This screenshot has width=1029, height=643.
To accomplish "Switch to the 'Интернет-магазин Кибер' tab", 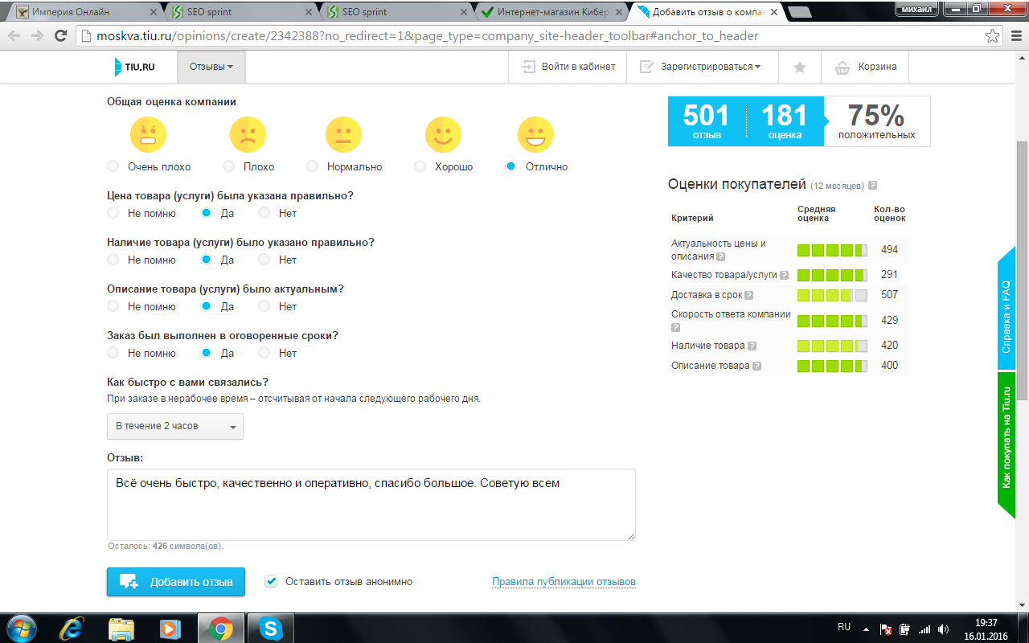I will [x=551, y=12].
